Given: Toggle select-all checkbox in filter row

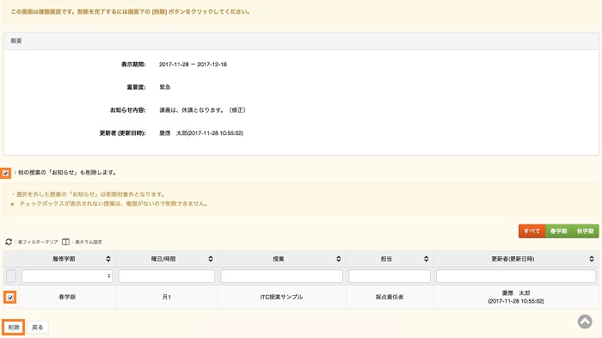Looking at the screenshot, I should 11,276.
